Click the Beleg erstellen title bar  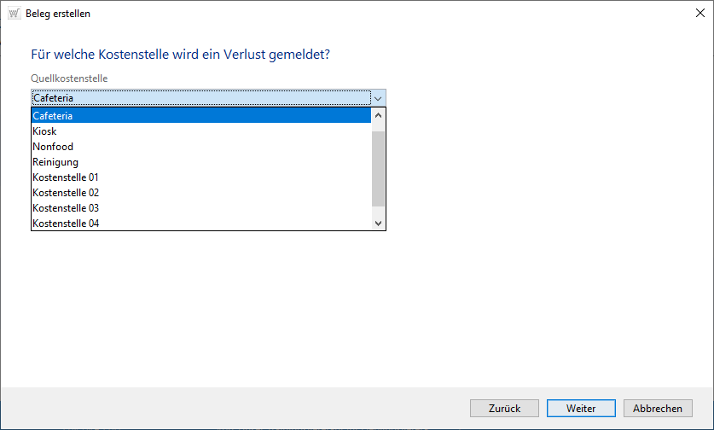(341, 14)
